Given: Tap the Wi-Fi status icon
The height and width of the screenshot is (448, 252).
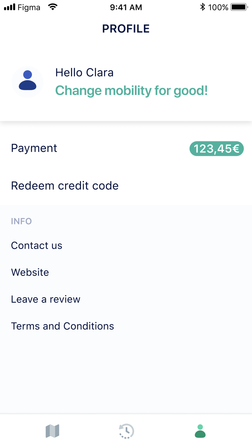Looking at the screenshot, I should [x=53, y=7].
